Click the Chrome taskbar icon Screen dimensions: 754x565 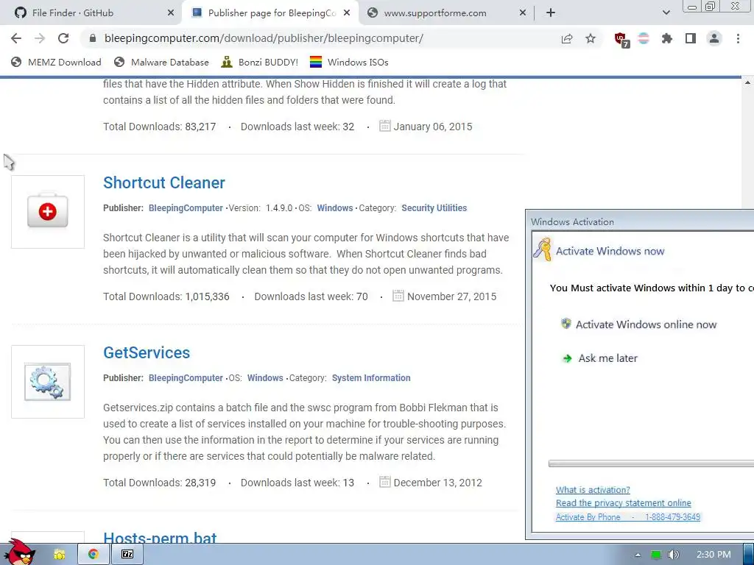[x=94, y=555]
